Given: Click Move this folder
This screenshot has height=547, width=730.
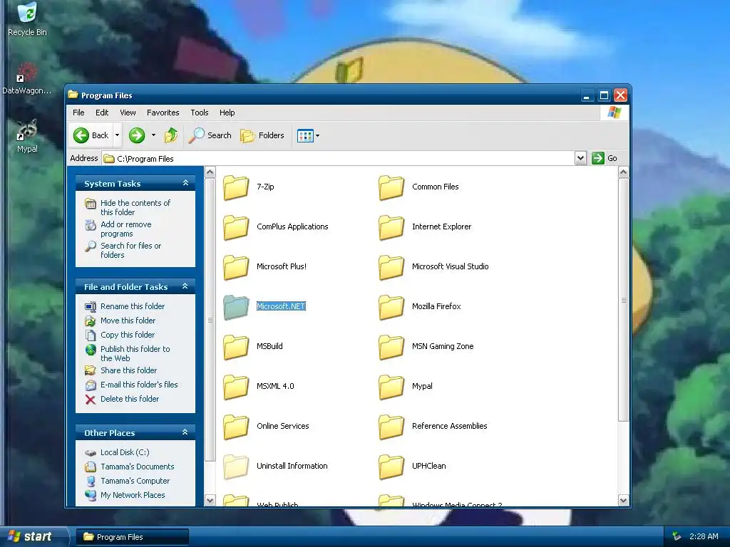Looking at the screenshot, I should point(128,321).
